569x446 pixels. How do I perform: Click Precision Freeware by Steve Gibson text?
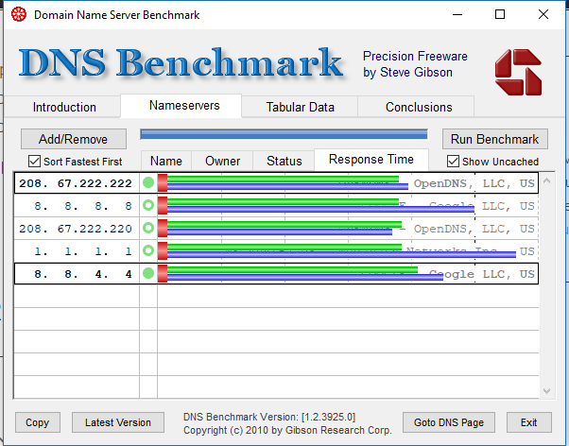tap(415, 64)
